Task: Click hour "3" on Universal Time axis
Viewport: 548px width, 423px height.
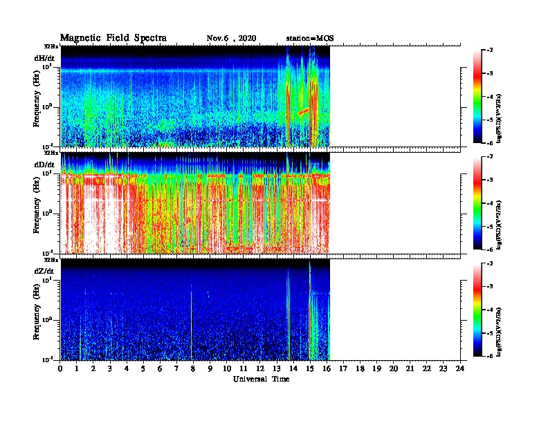Action: 110,369
